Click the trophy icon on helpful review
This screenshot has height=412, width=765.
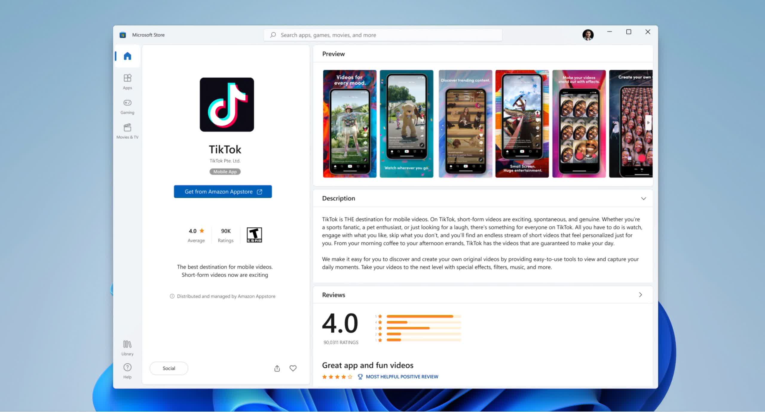coord(360,377)
